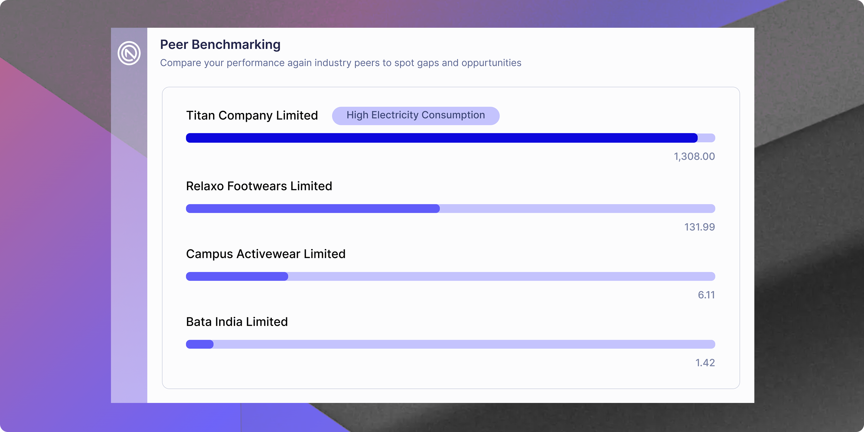Image resolution: width=864 pixels, height=432 pixels.
Task: Click the purple sidebar strip below the logo
Action: 129,235
